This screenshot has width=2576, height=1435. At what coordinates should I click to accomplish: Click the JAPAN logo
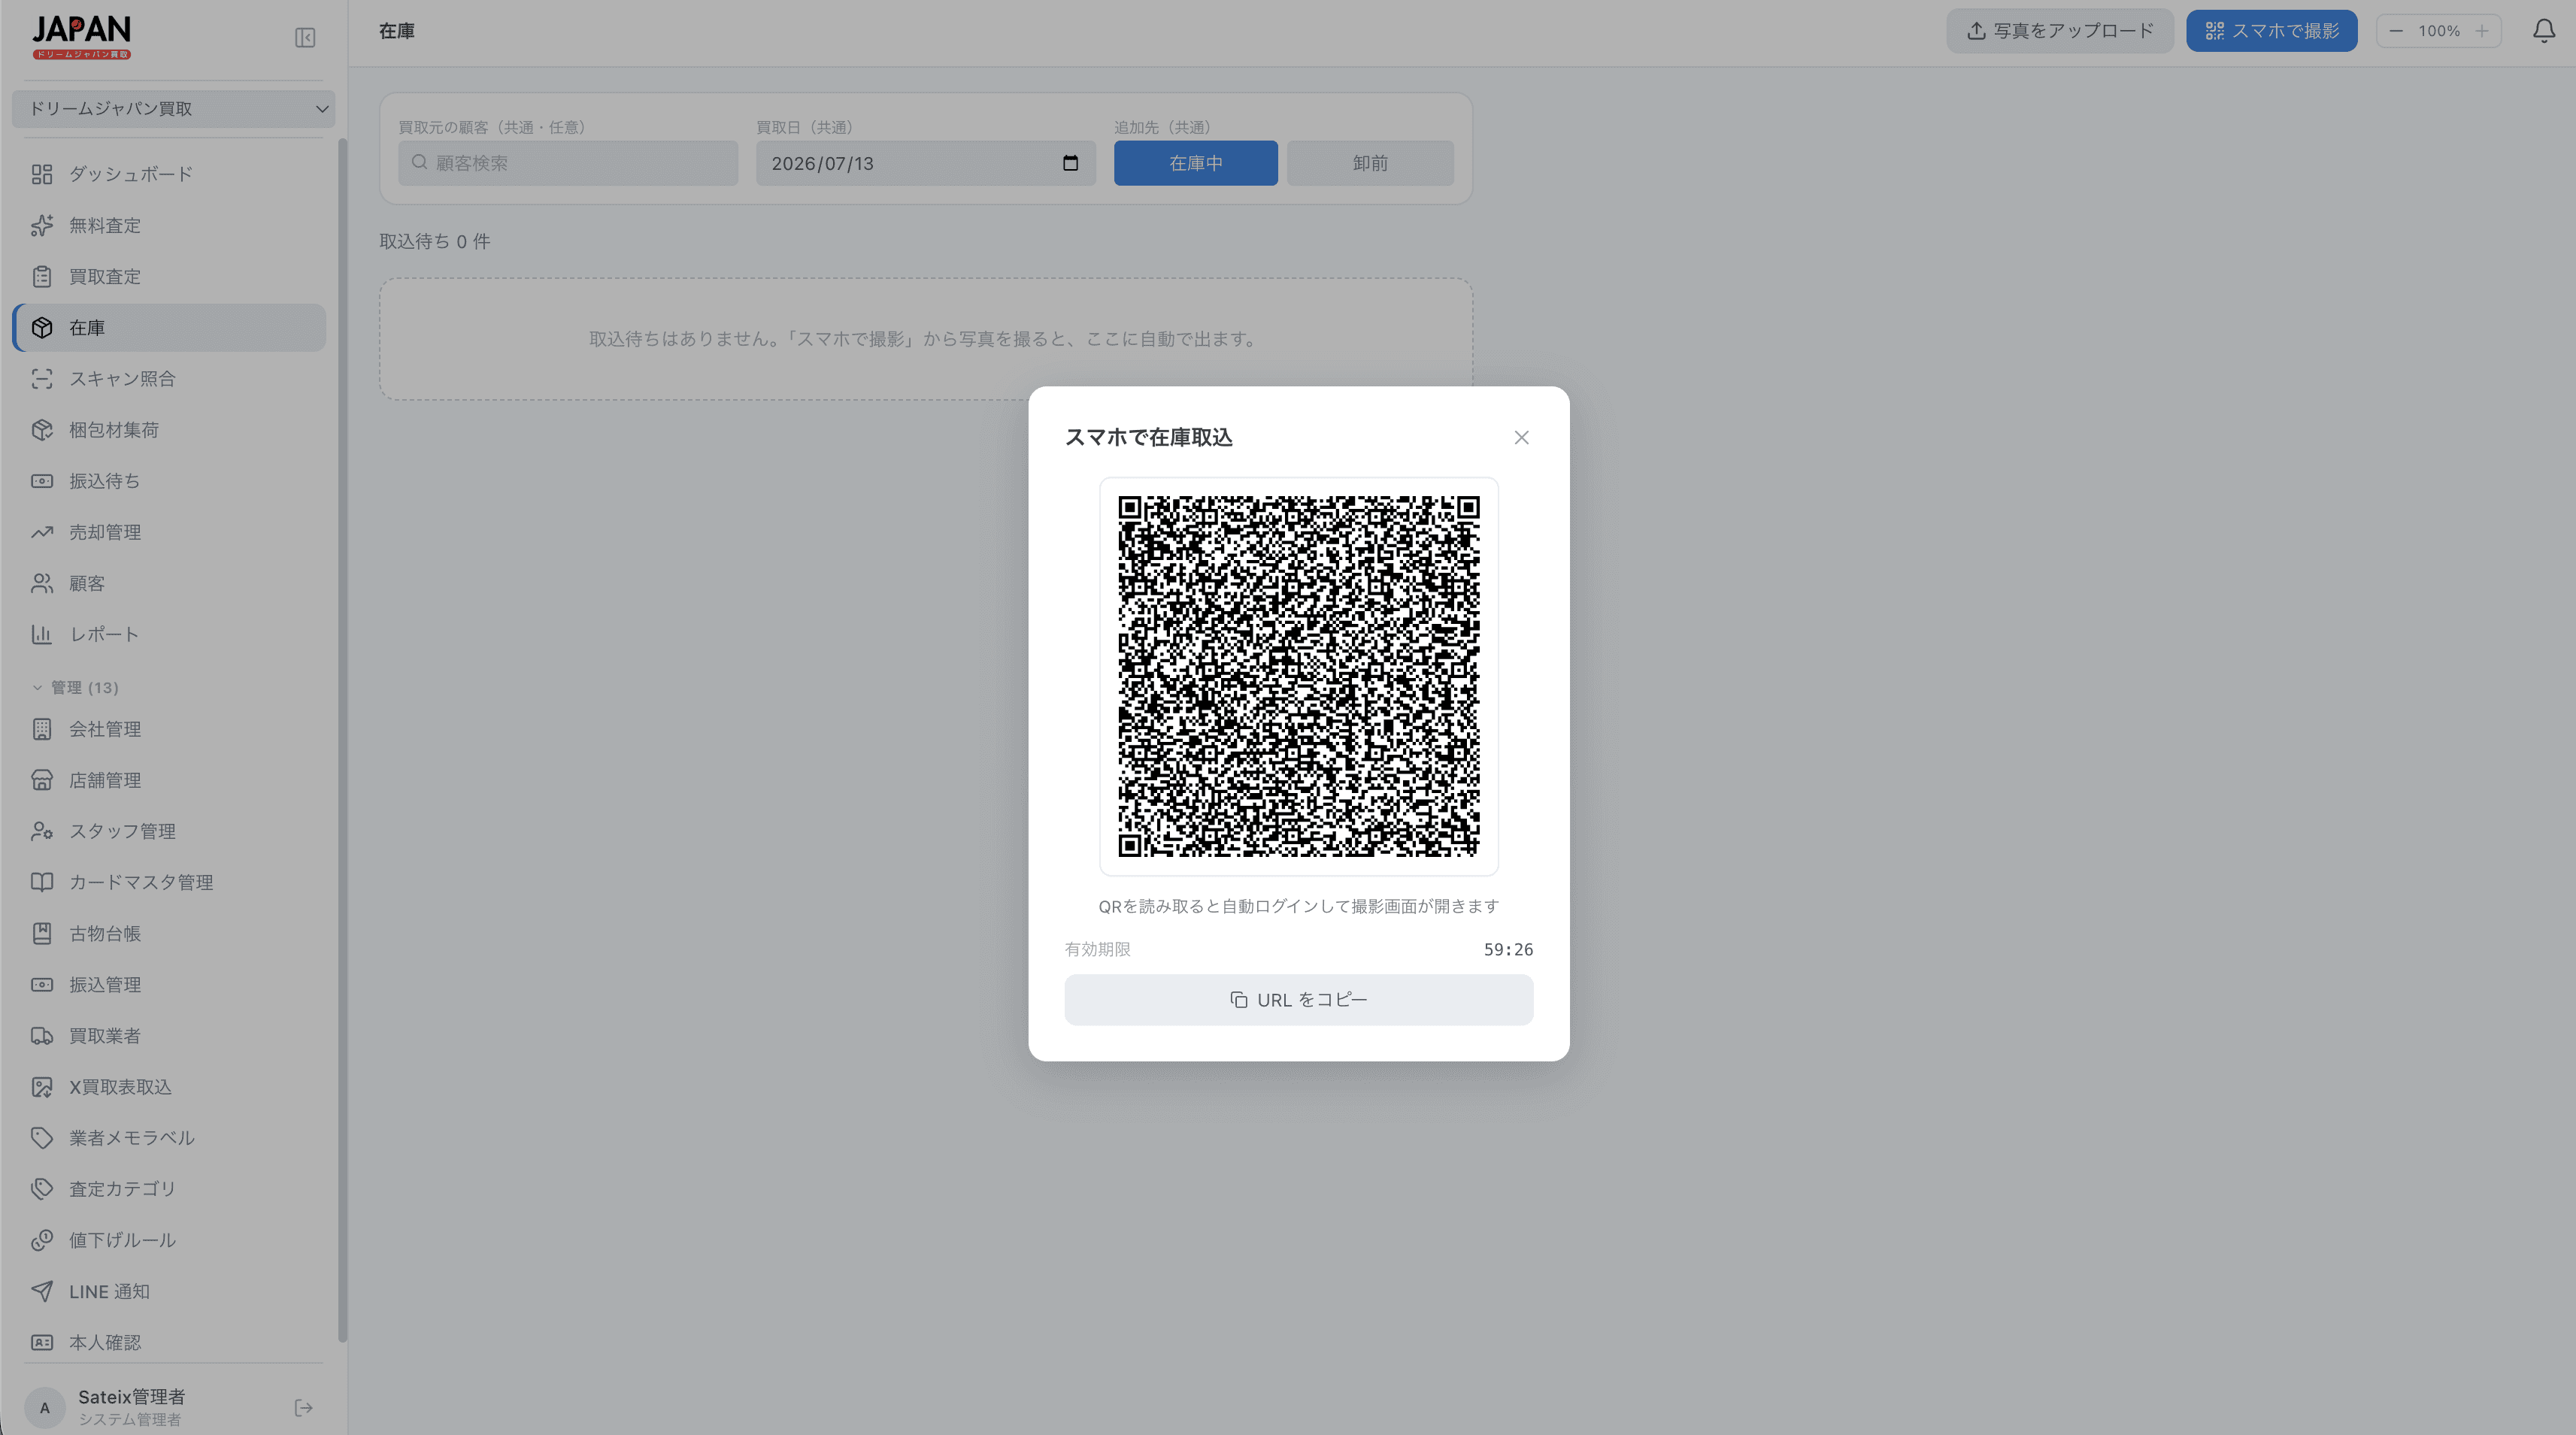click(81, 37)
